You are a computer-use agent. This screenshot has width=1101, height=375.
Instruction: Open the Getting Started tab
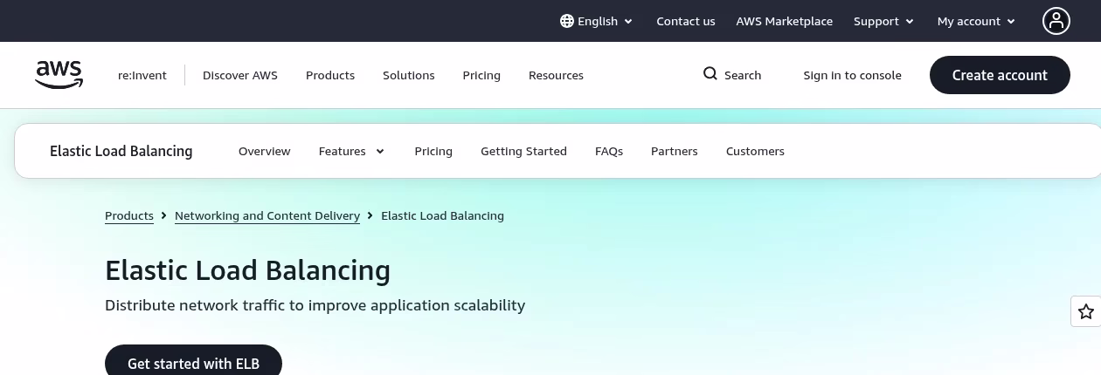point(523,151)
